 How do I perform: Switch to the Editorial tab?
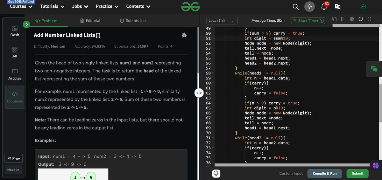[x=90, y=21]
